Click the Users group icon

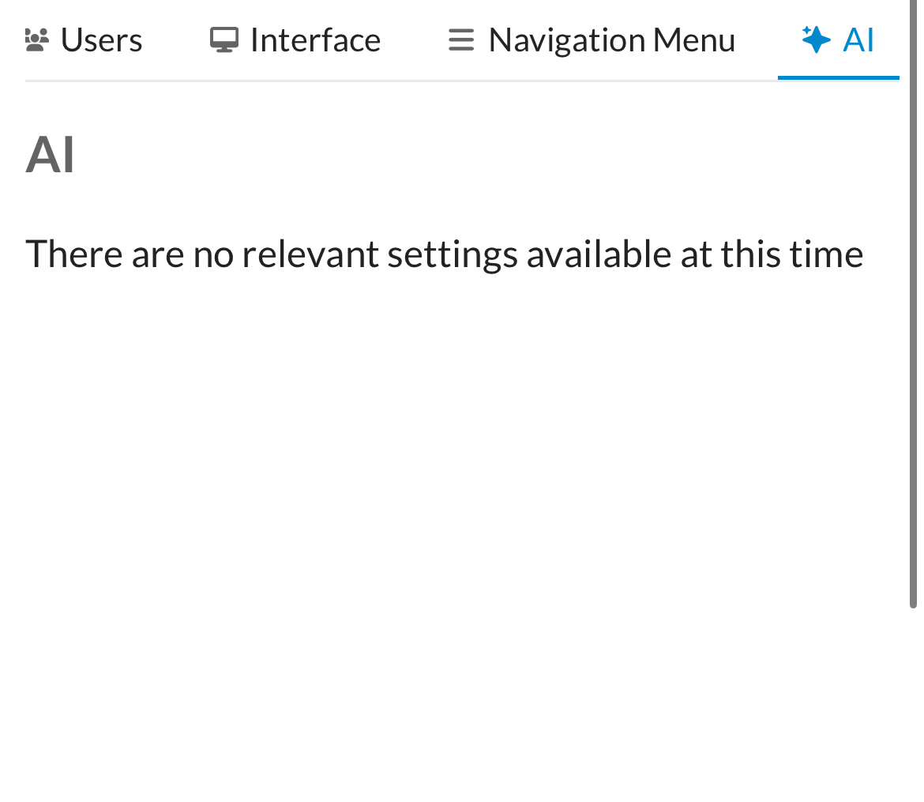click(x=37, y=40)
